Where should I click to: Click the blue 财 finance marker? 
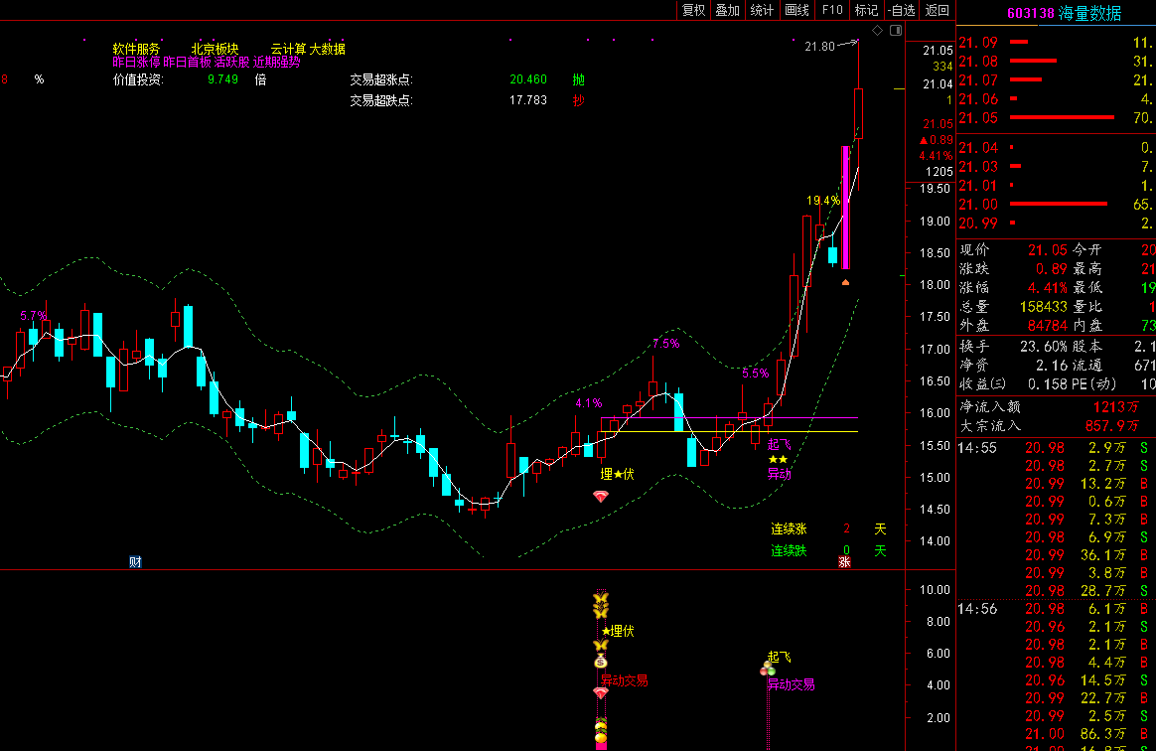[135, 561]
